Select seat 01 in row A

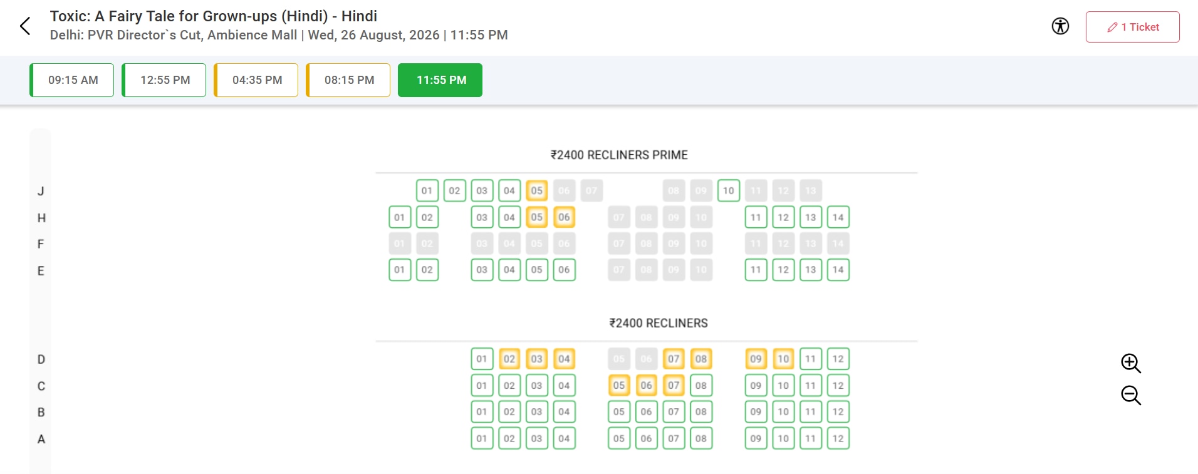pyautogui.click(x=482, y=438)
